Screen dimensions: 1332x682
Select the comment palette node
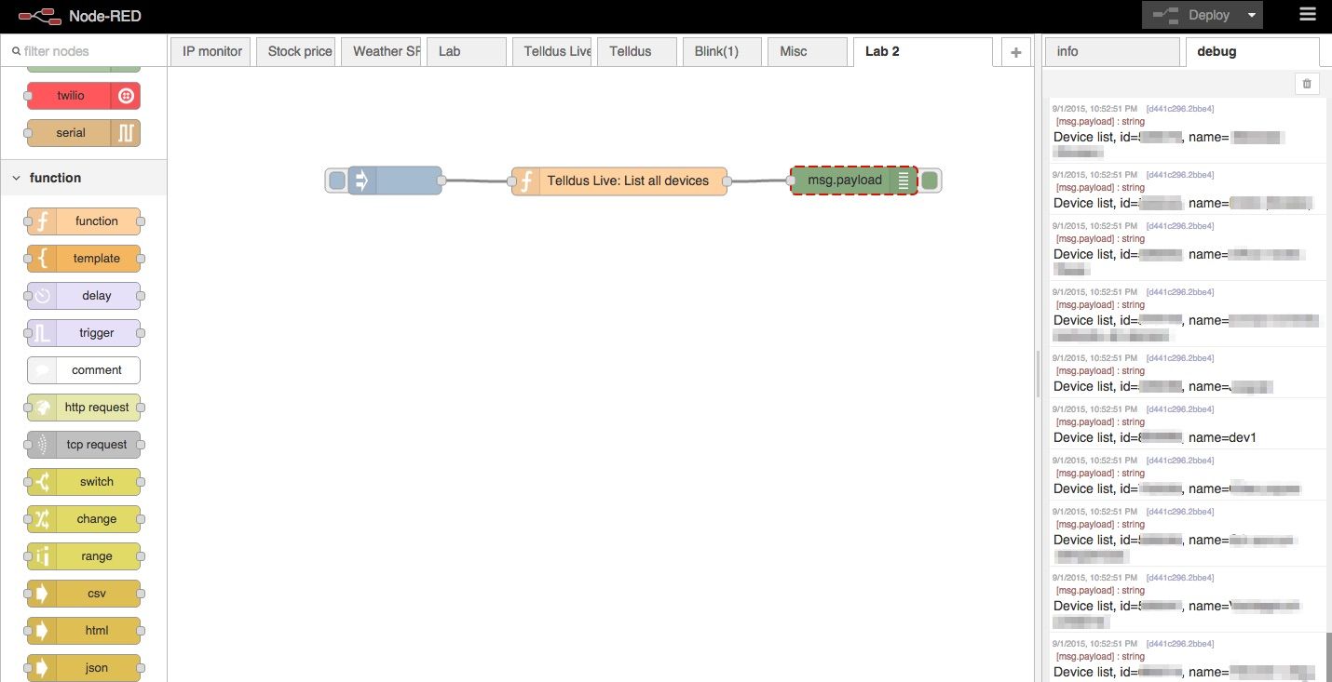coord(84,370)
